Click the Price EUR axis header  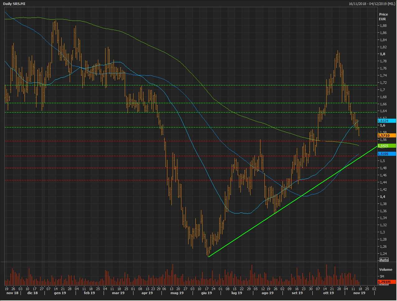tap(383, 17)
